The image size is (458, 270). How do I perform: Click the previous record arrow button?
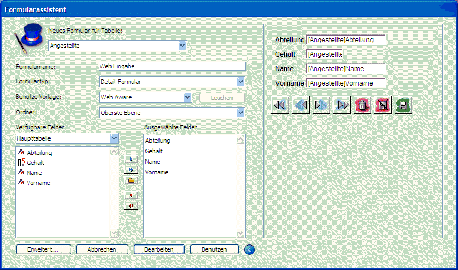point(301,104)
